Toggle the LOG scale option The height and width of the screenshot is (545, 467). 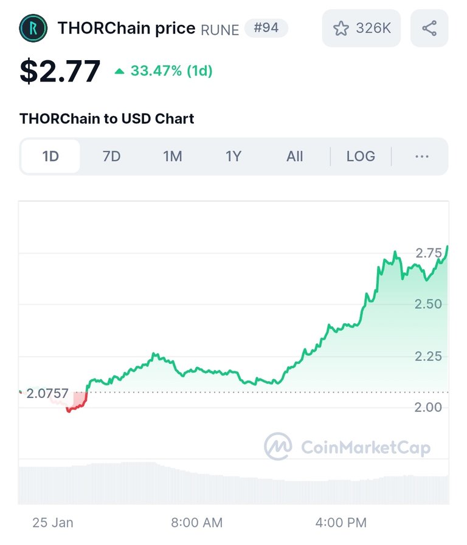click(361, 156)
